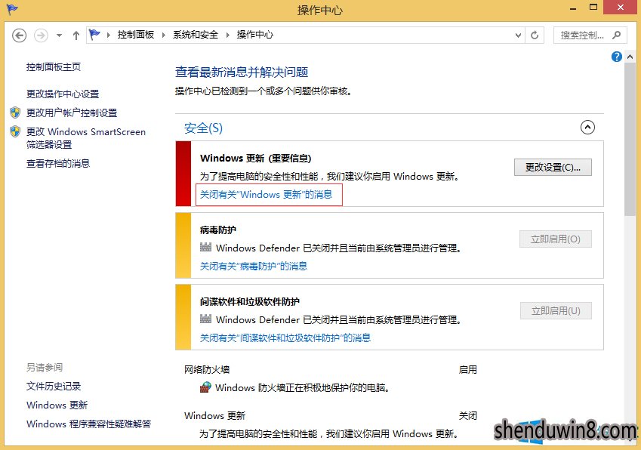Screen dimensions: 641x450
Task: Click 更改设置(C)... button for Windows Update
Action: click(553, 167)
